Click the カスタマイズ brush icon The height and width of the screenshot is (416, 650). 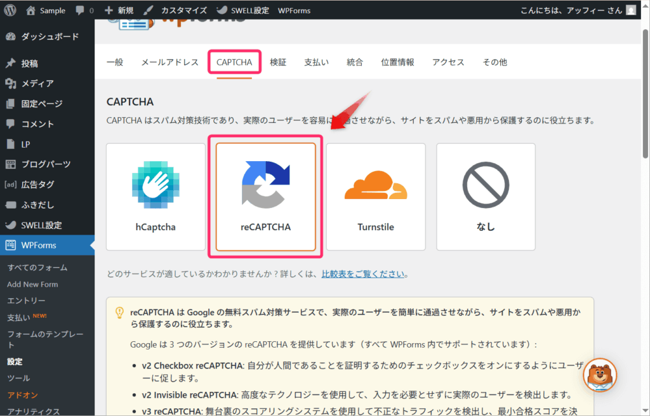(148, 10)
